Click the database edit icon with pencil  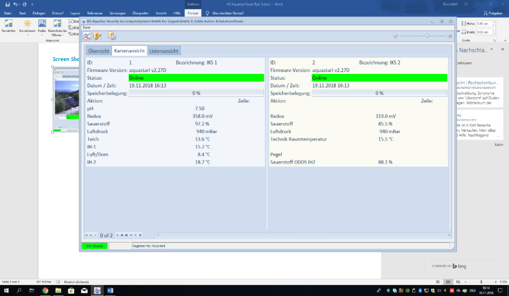point(97,36)
